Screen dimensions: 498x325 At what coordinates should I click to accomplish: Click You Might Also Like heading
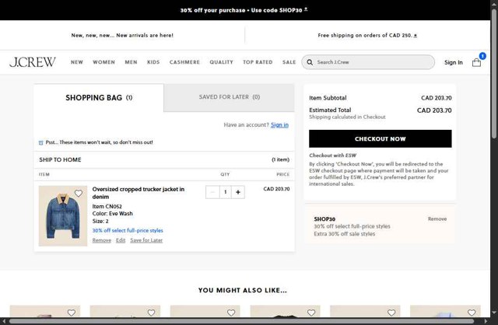pyautogui.click(x=243, y=290)
